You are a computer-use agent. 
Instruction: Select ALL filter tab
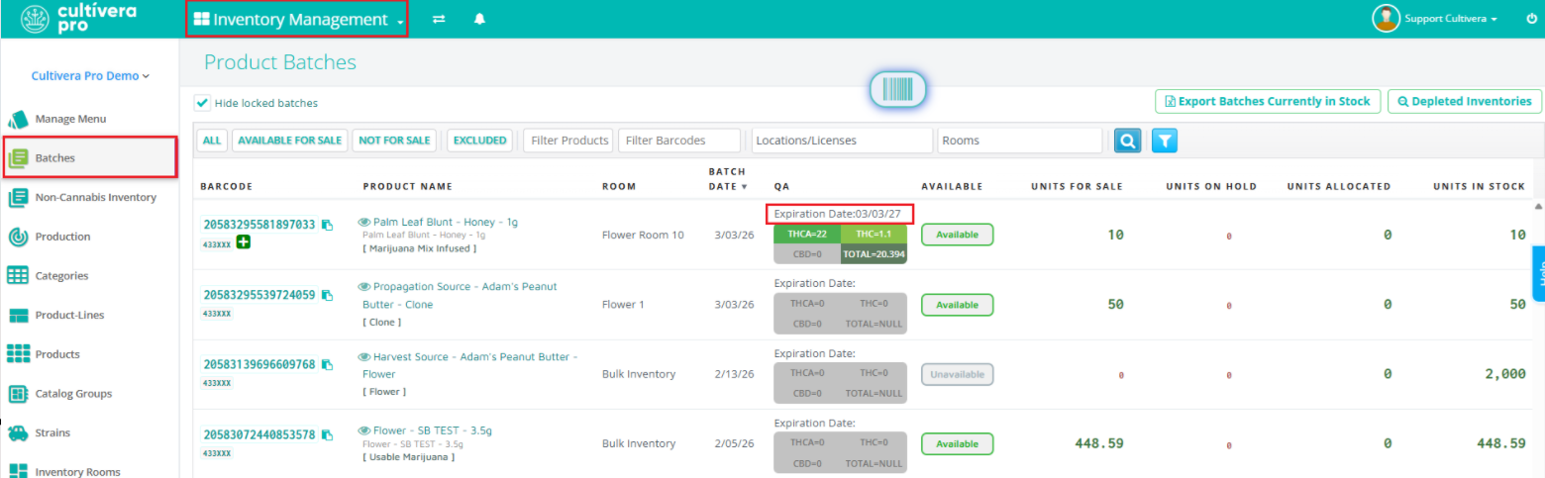click(212, 141)
